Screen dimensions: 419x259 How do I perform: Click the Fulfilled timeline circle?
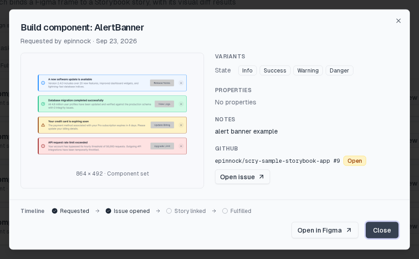point(225,211)
